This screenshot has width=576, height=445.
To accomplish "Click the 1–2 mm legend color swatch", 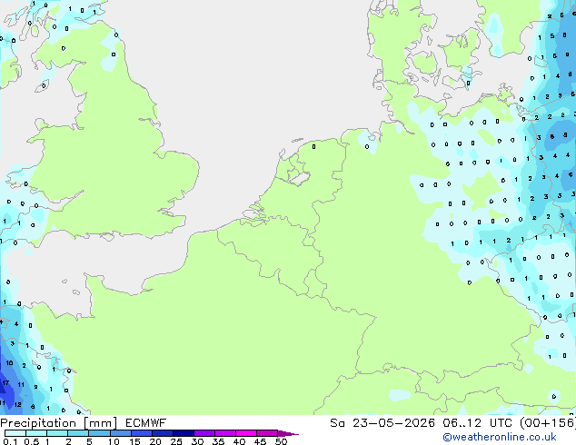I will point(57,433).
